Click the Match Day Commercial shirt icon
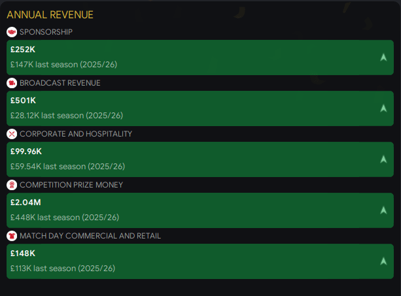401x296 pixels. point(12,236)
